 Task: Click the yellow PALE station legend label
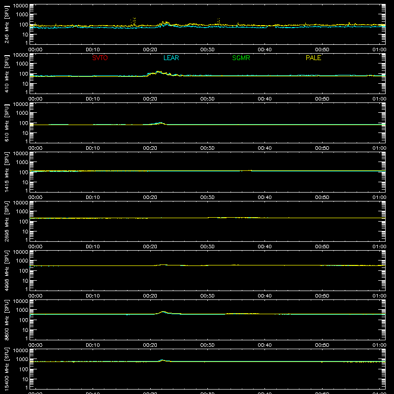pyautogui.click(x=313, y=58)
